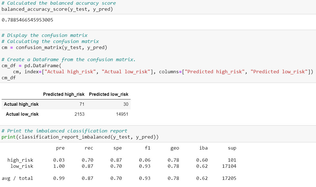Select avg / total iba value 0.62
The width and height of the screenshot is (316, 187).
coord(202,178)
